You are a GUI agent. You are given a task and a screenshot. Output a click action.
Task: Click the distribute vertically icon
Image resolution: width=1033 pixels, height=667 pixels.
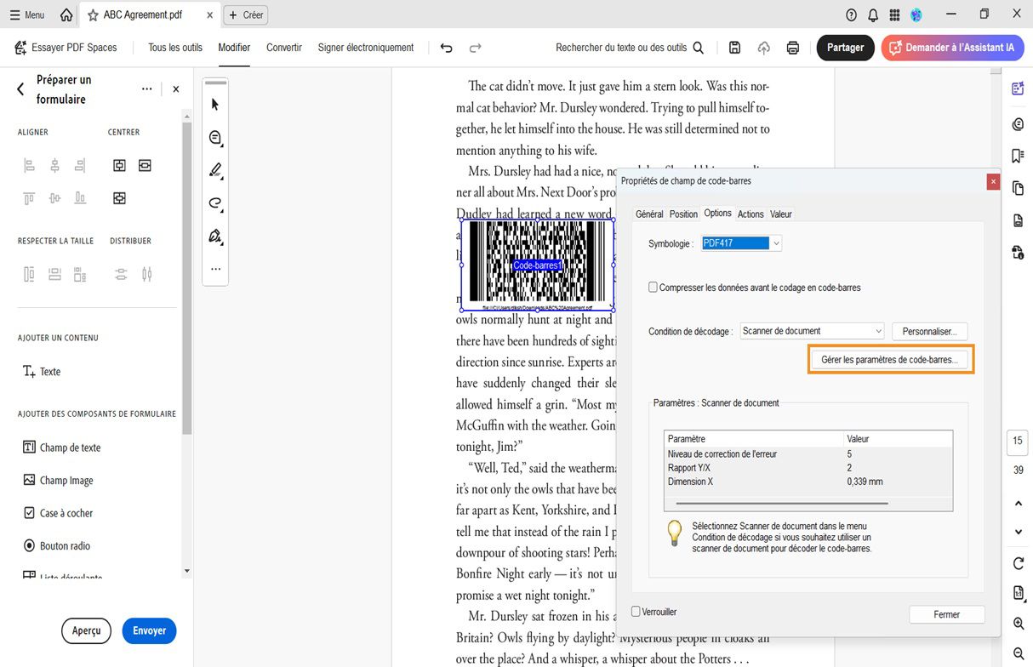click(x=121, y=274)
